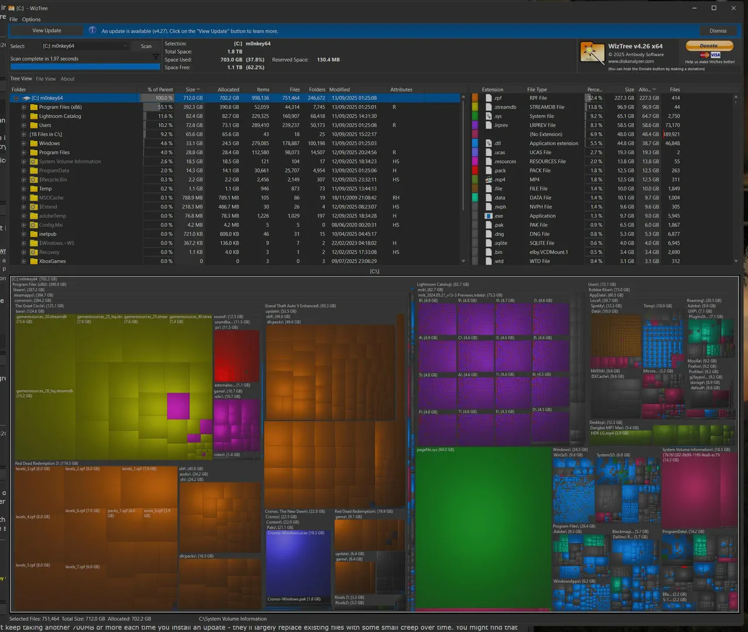Collapse the [C:] m0nkey64 root node
This screenshot has width=748, height=632.
coord(16,98)
